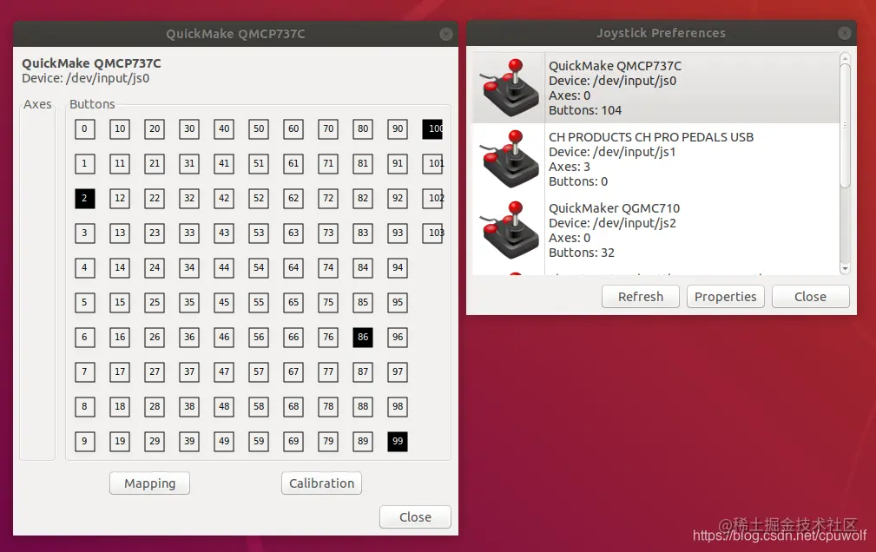Click the bold QuickMake QMCP737C heading

[92, 63]
